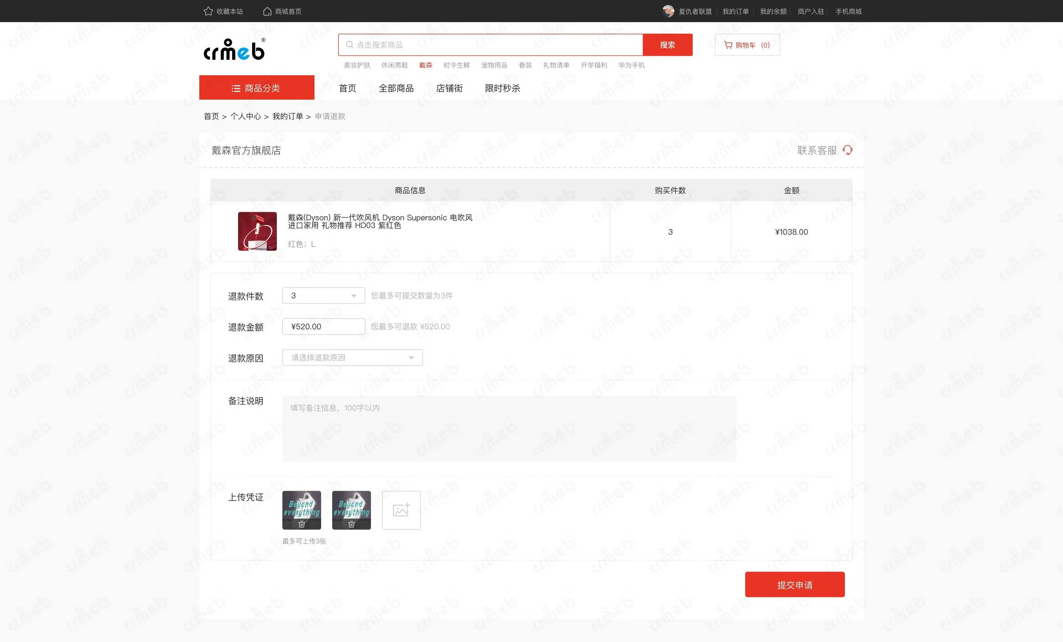Screen dimensions: 1063x642
Task: Click the red 搜索 button
Action: click(x=667, y=45)
